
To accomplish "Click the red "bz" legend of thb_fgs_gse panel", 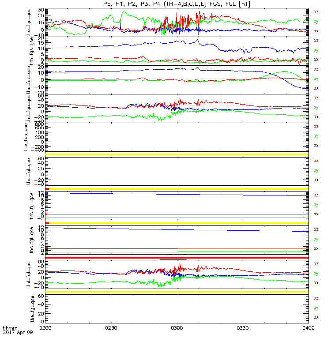I will 316,40.
